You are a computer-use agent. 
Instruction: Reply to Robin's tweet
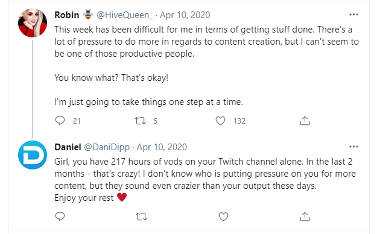(x=60, y=121)
